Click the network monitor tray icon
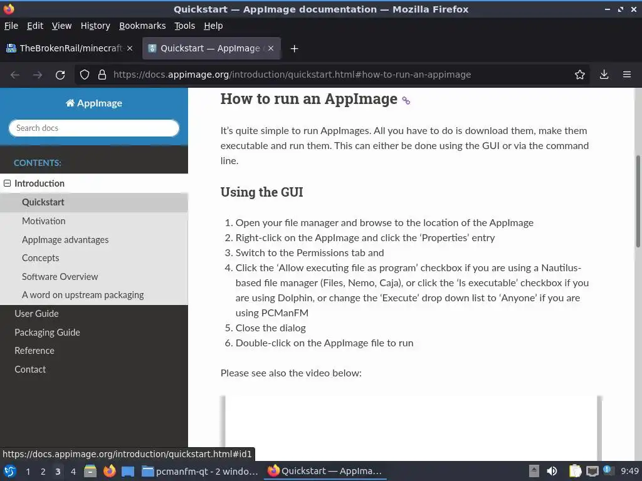Screen dimensions: 642x481 pos(592,471)
